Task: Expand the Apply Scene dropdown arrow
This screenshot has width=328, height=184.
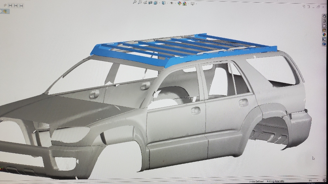Action: pos(188,4)
